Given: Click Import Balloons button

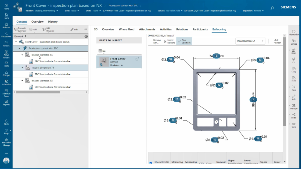Looking at the screenshot, I should tap(169, 41).
